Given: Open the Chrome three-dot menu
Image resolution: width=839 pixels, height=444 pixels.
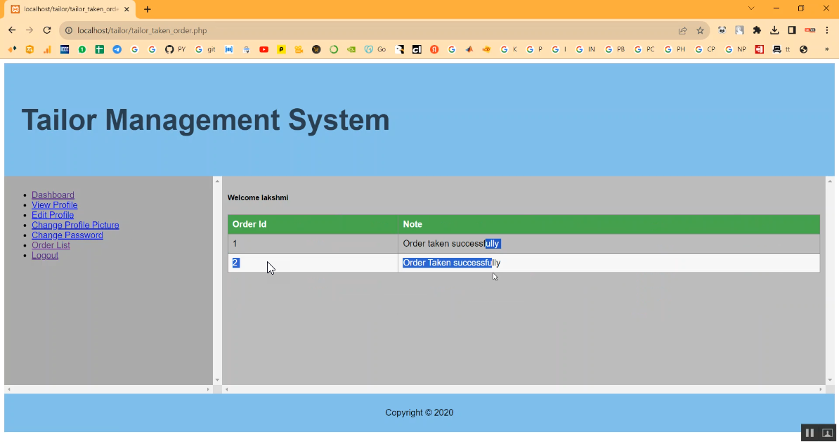Looking at the screenshot, I should (x=827, y=30).
